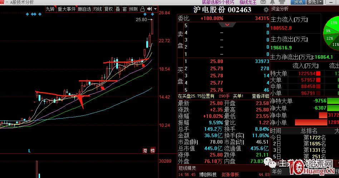Click the 流入(万元) column header
Screen dimensions: 339x178
305,66
